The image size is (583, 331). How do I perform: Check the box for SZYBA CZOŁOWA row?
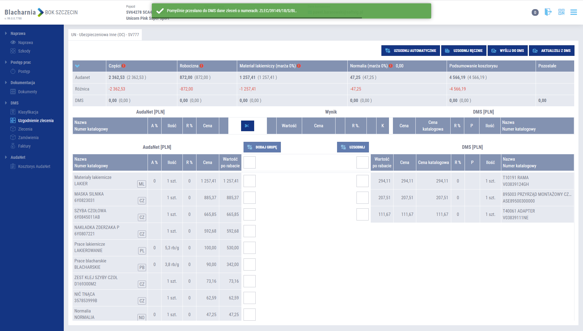(x=249, y=214)
